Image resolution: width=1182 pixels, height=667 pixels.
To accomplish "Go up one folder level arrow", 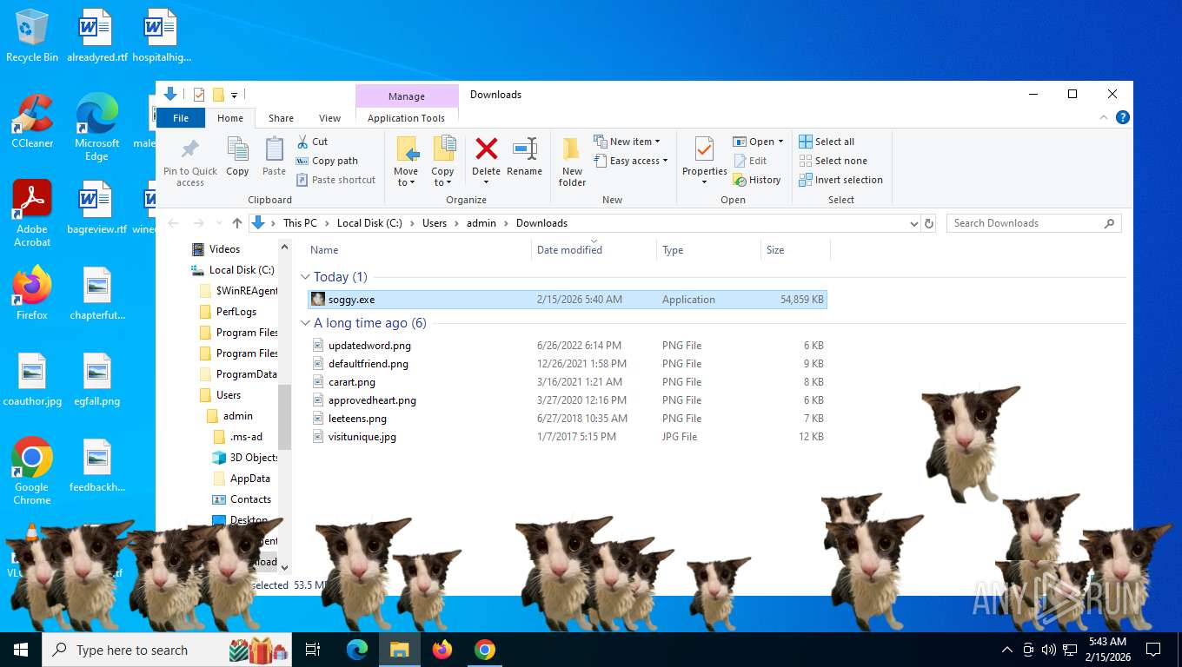I will 237,223.
